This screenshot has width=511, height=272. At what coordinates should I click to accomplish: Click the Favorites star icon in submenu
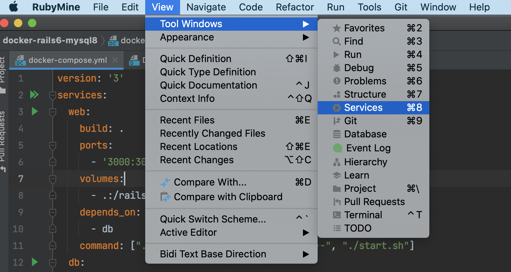point(336,28)
